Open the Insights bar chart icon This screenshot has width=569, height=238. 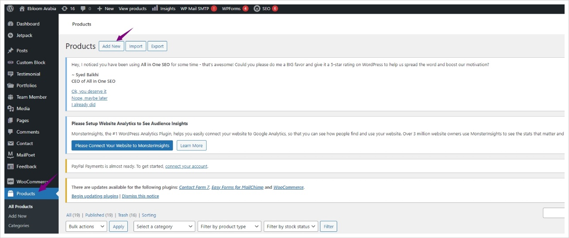pos(155,8)
